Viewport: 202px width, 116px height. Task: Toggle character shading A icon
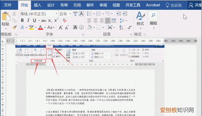pos(75,27)
